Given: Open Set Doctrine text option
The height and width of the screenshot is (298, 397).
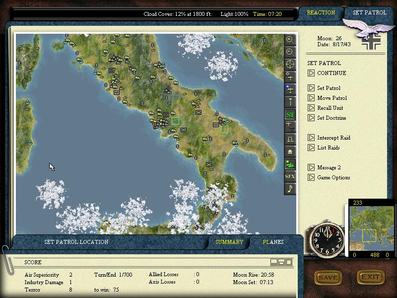Looking at the screenshot, I should 331,118.
